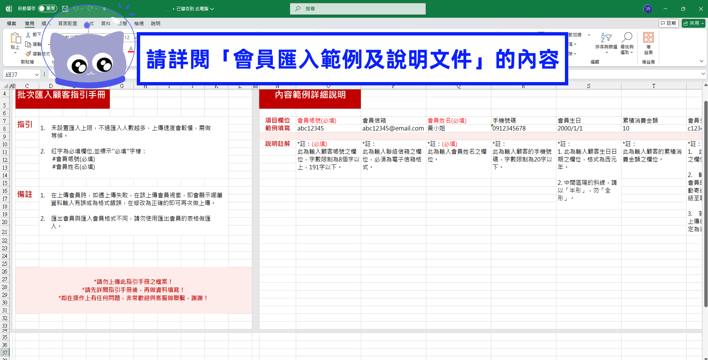
Task: Open the Name Box dropdown arrow
Action: [x=37, y=75]
